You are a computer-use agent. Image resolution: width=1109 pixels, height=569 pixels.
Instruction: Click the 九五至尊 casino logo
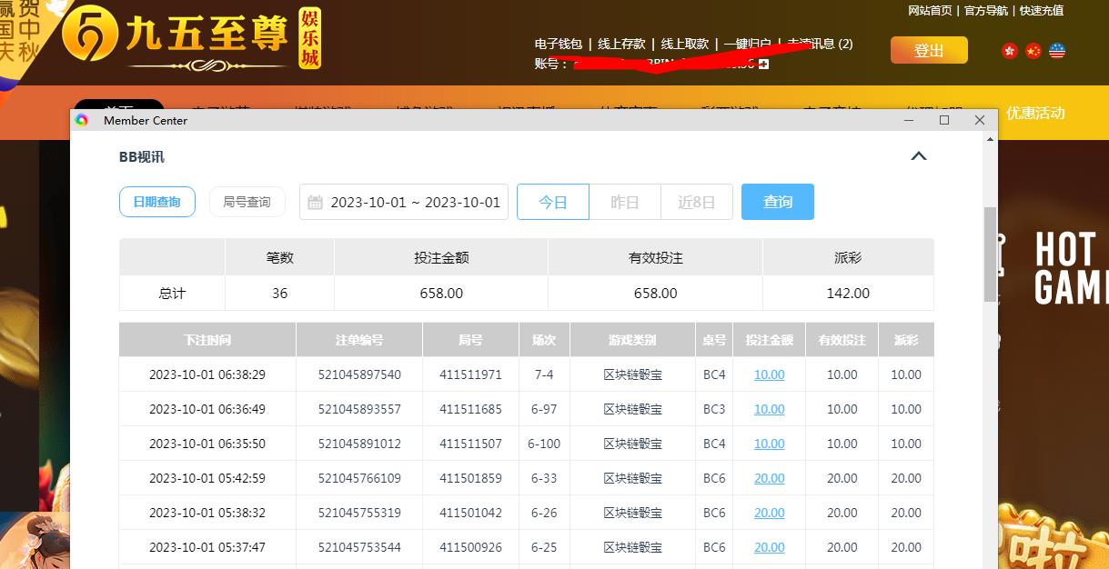pyautogui.click(x=192, y=40)
